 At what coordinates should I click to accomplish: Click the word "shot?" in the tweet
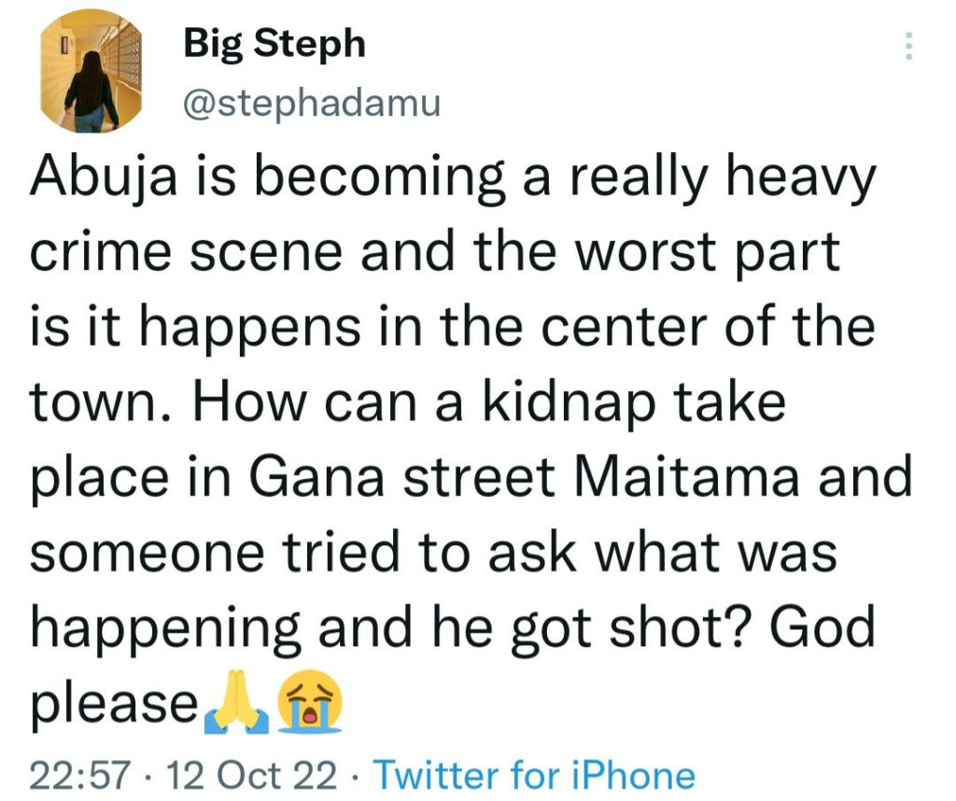pos(699,626)
